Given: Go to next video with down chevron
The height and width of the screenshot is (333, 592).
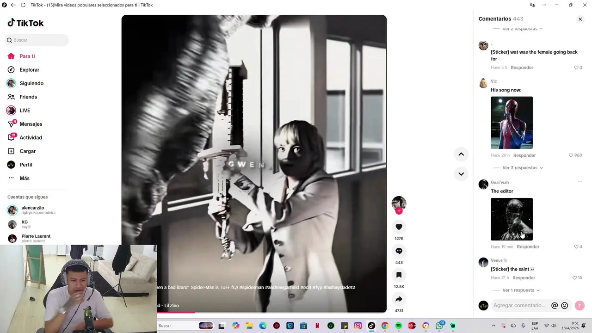Looking at the screenshot, I should click(x=461, y=174).
